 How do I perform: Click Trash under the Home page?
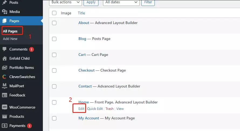(x=109, y=109)
